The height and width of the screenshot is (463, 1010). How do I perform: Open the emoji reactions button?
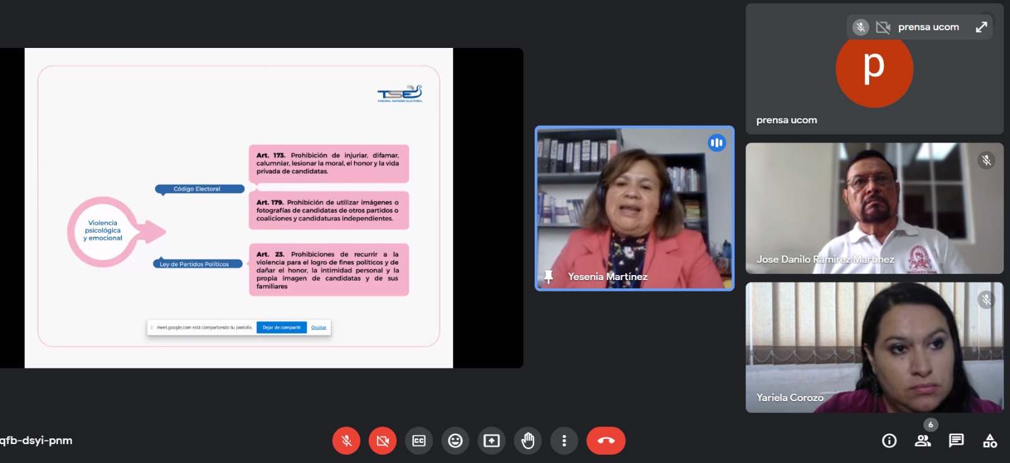(x=455, y=441)
